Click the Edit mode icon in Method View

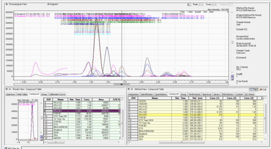[261, 90]
